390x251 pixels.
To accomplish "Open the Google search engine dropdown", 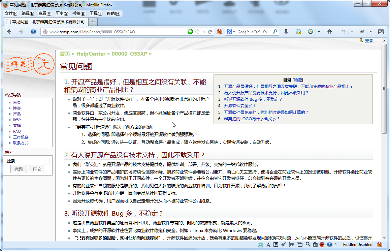I will (234, 32).
